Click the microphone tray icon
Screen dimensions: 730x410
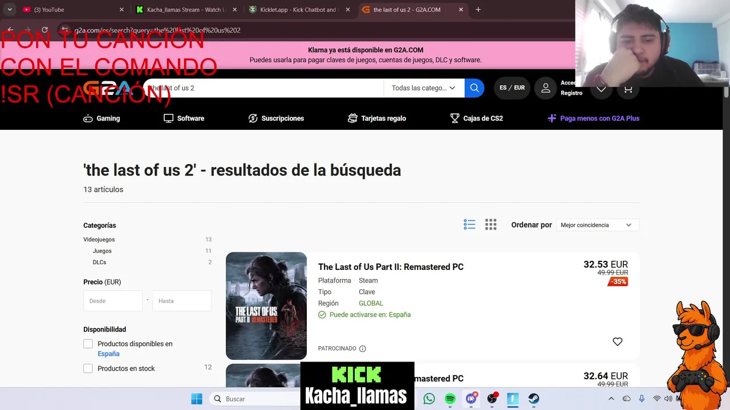tap(642, 399)
